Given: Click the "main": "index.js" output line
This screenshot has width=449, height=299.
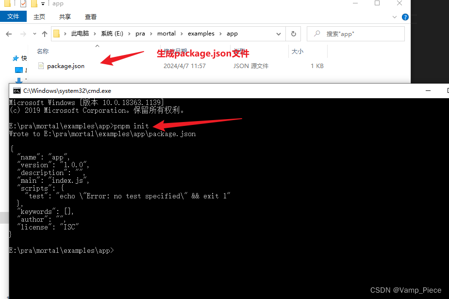Looking at the screenshot, I should 53,180.
